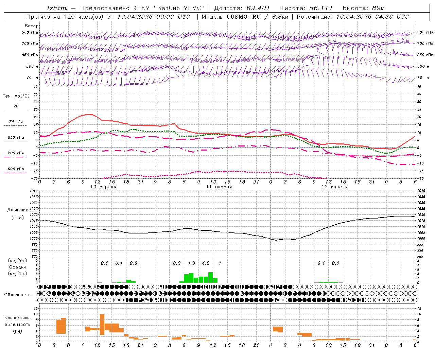Click the 3-hour precipitation total "4.8"
Screen dimensions: 435x348
206,263
